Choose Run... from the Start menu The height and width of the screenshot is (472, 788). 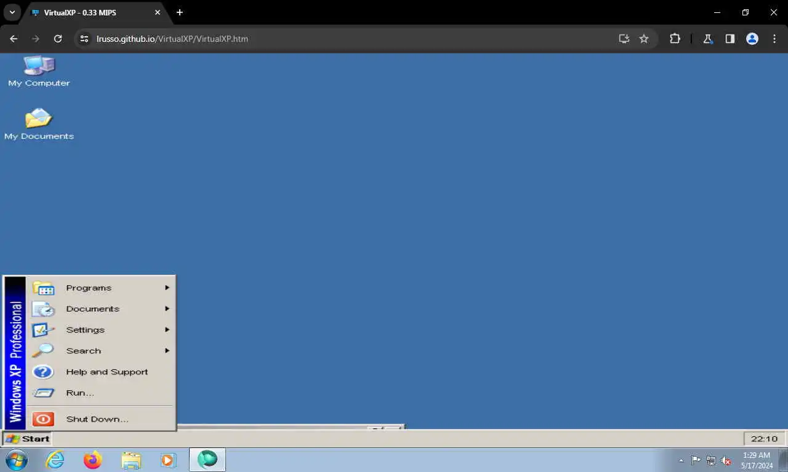click(x=100, y=393)
